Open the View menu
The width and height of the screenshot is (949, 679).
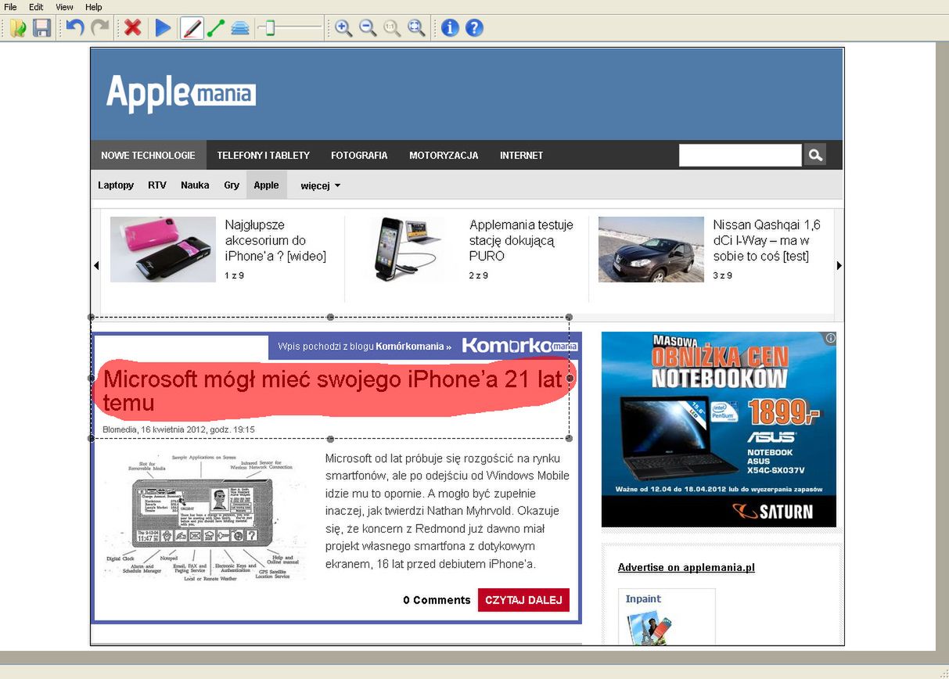coord(64,6)
